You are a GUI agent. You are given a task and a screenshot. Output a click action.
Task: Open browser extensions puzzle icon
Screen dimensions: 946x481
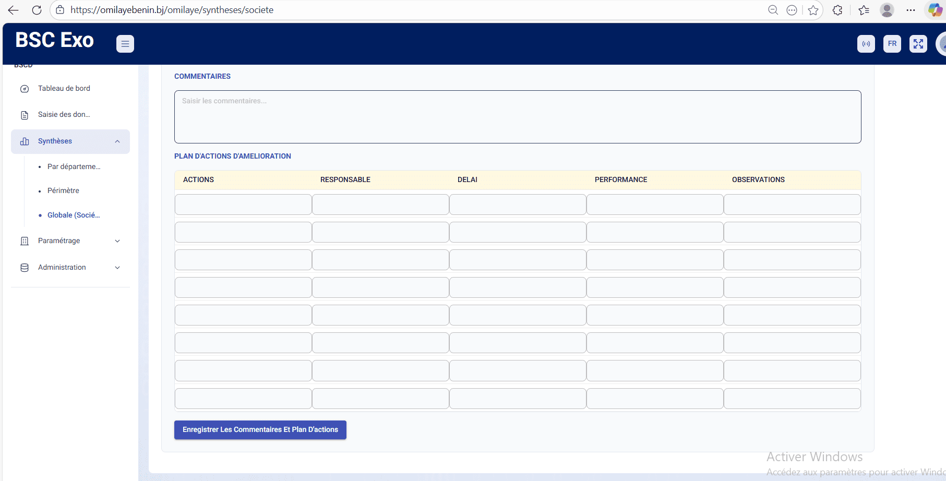[x=837, y=10]
